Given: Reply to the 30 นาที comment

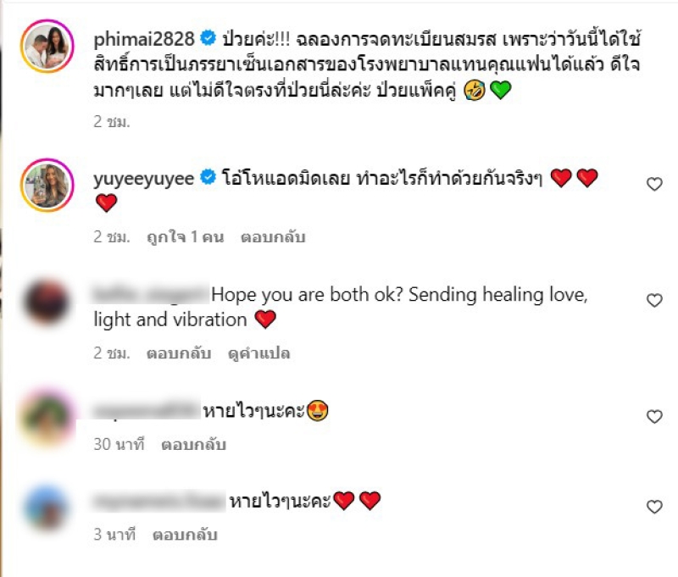Looking at the screenshot, I should 193,444.
